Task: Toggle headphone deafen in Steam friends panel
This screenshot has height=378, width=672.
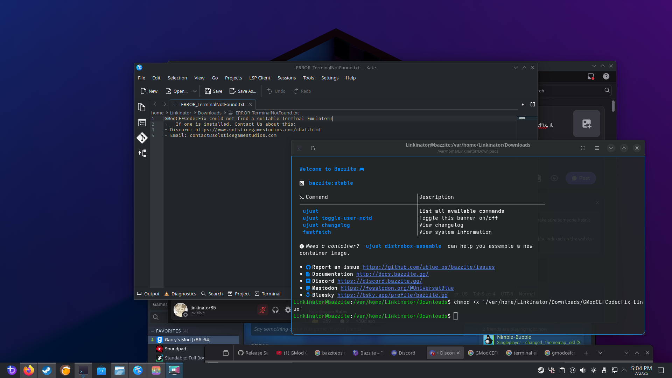Action: click(275, 310)
